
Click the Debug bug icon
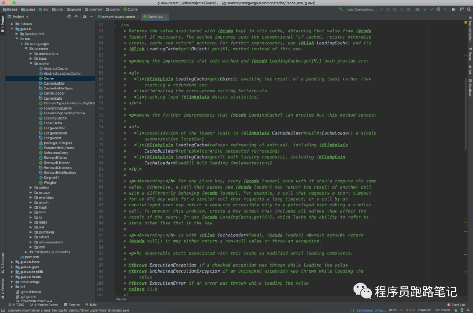click(x=388, y=9)
